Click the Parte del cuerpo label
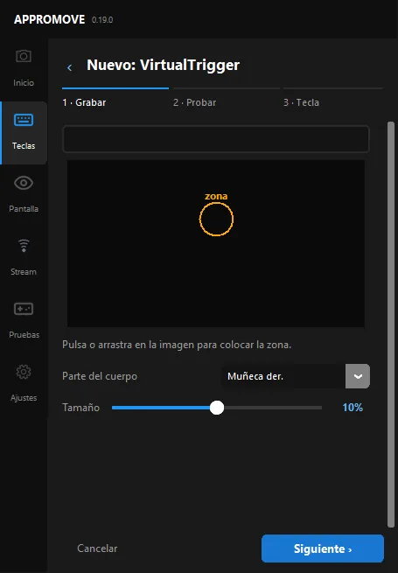Viewport: 398px width, 573px height. 100,376
